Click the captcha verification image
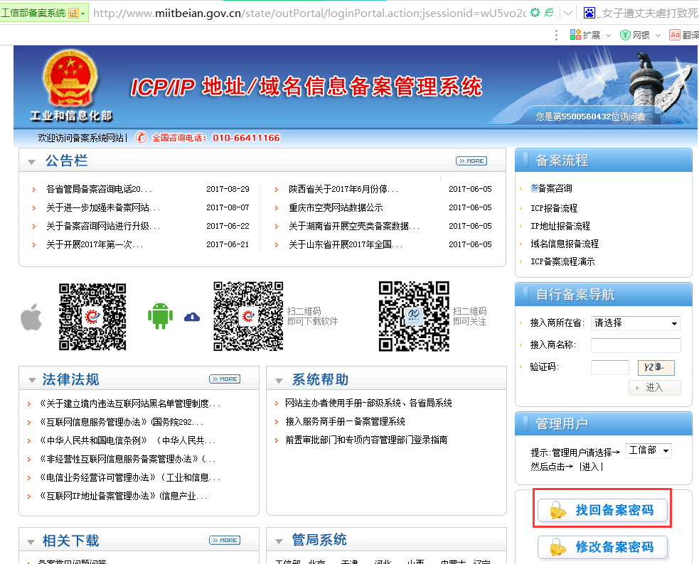 click(x=656, y=367)
